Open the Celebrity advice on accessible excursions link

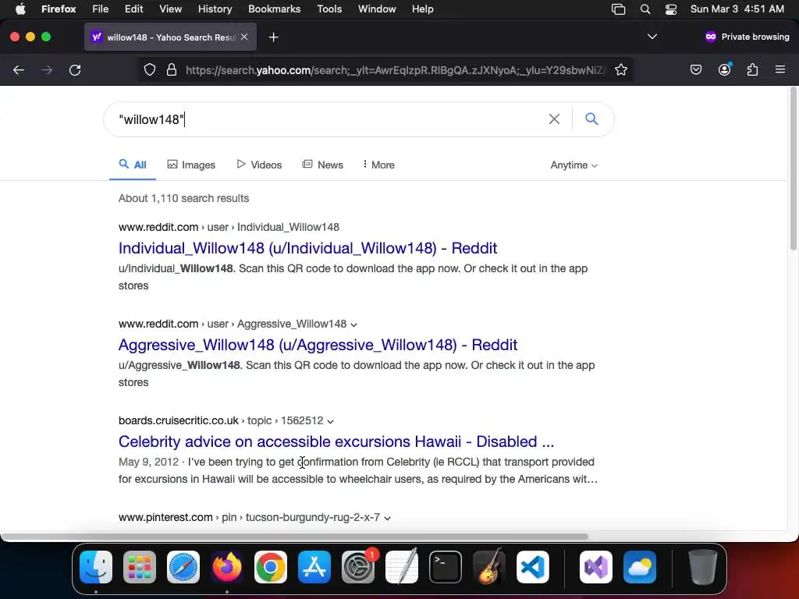[336, 441]
